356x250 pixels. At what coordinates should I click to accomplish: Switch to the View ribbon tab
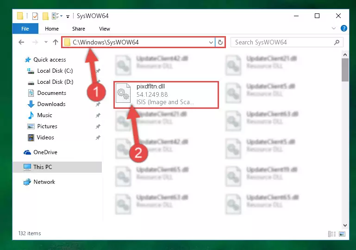click(105, 29)
